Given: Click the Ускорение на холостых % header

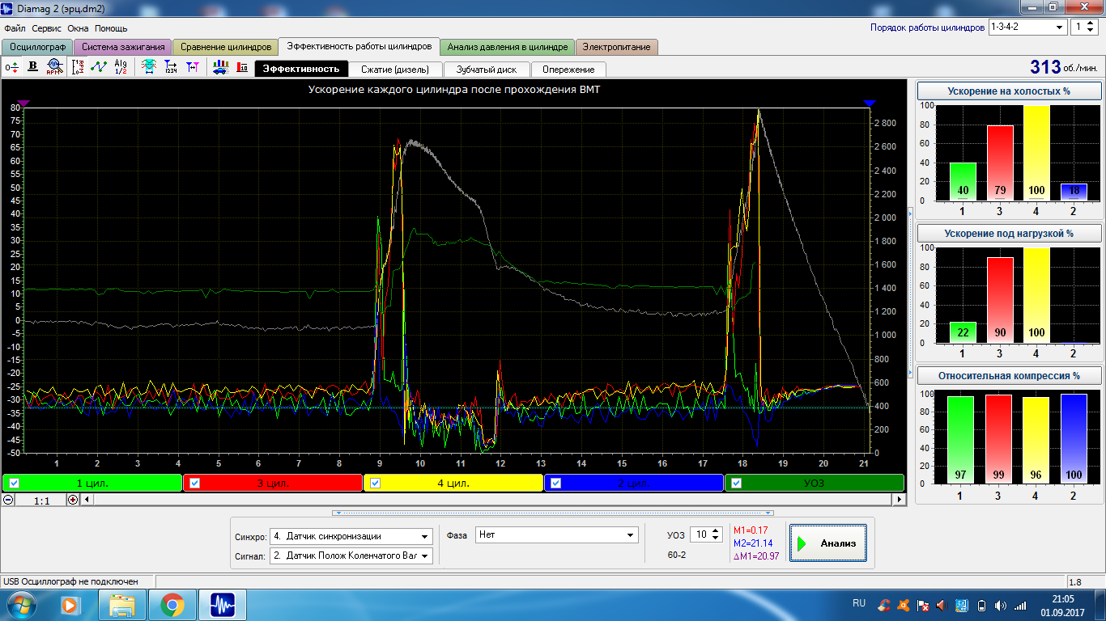Looking at the screenshot, I should [1008, 91].
